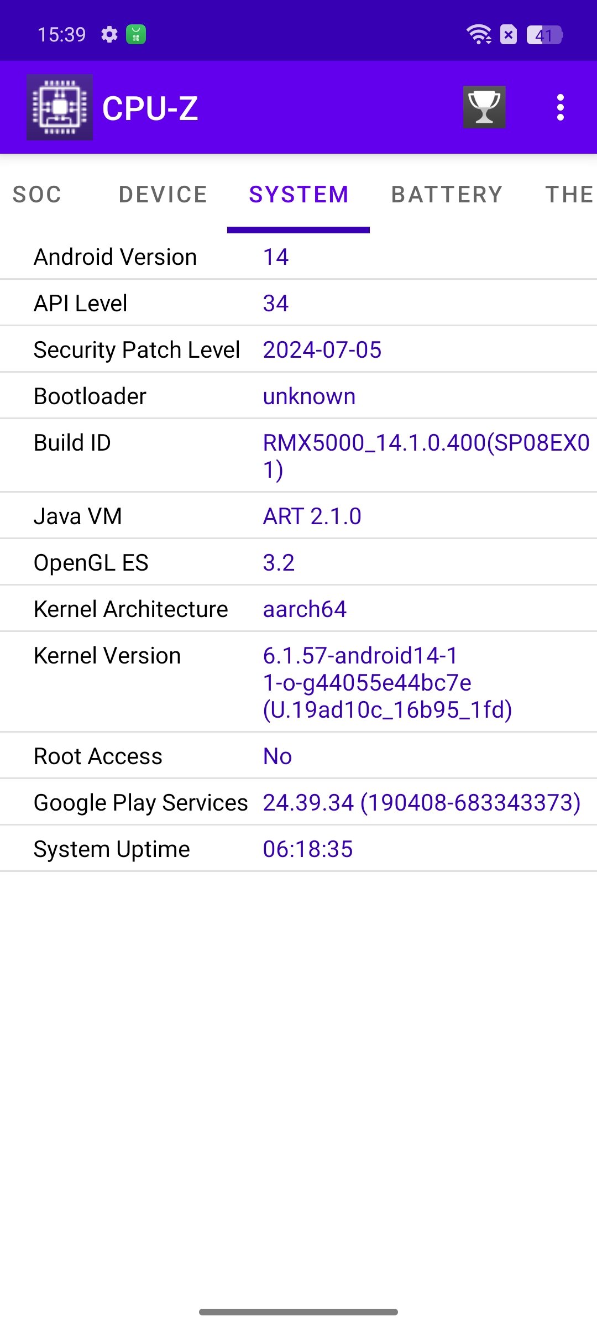This screenshot has width=597, height=1327.
Task: Tap the Wi-Fi status icon
Action: (479, 35)
